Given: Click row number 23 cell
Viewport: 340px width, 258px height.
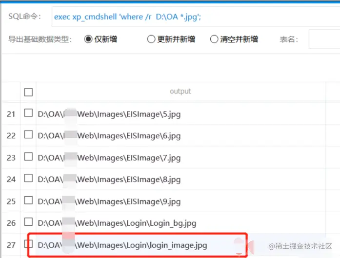Looking at the screenshot, I should [x=11, y=158].
